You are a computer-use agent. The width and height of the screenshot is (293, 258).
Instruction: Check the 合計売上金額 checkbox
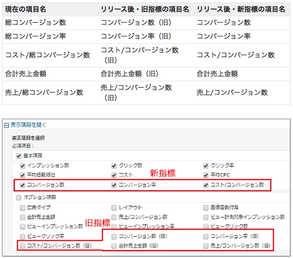23,217
